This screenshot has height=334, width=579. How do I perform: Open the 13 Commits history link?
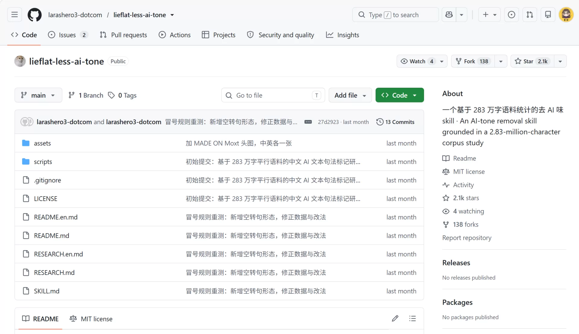coord(395,122)
